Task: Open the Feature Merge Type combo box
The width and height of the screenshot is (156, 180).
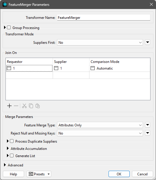Action: coord(100,125)
